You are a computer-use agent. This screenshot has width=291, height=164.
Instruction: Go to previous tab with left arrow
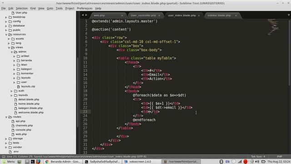tap(83, 15)
